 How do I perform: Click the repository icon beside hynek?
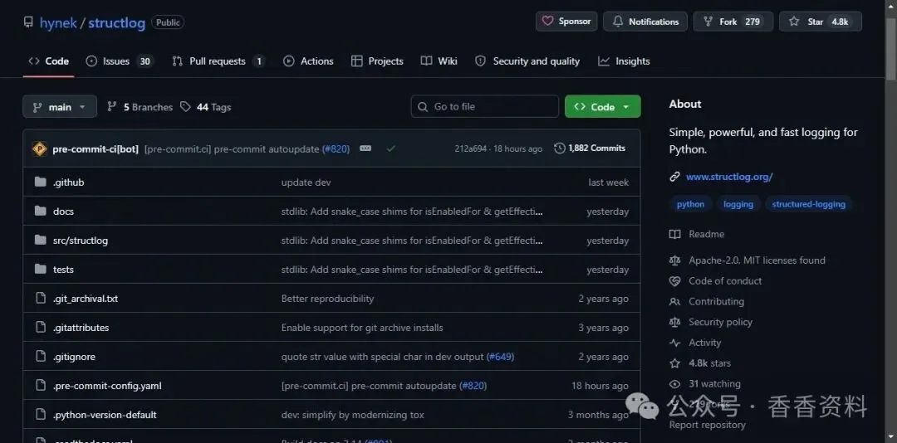tap(28, 22)
